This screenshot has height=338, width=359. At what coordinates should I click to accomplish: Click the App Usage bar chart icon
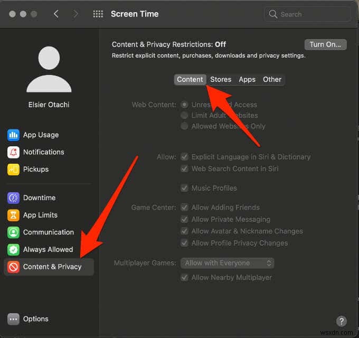pos(13,135)
